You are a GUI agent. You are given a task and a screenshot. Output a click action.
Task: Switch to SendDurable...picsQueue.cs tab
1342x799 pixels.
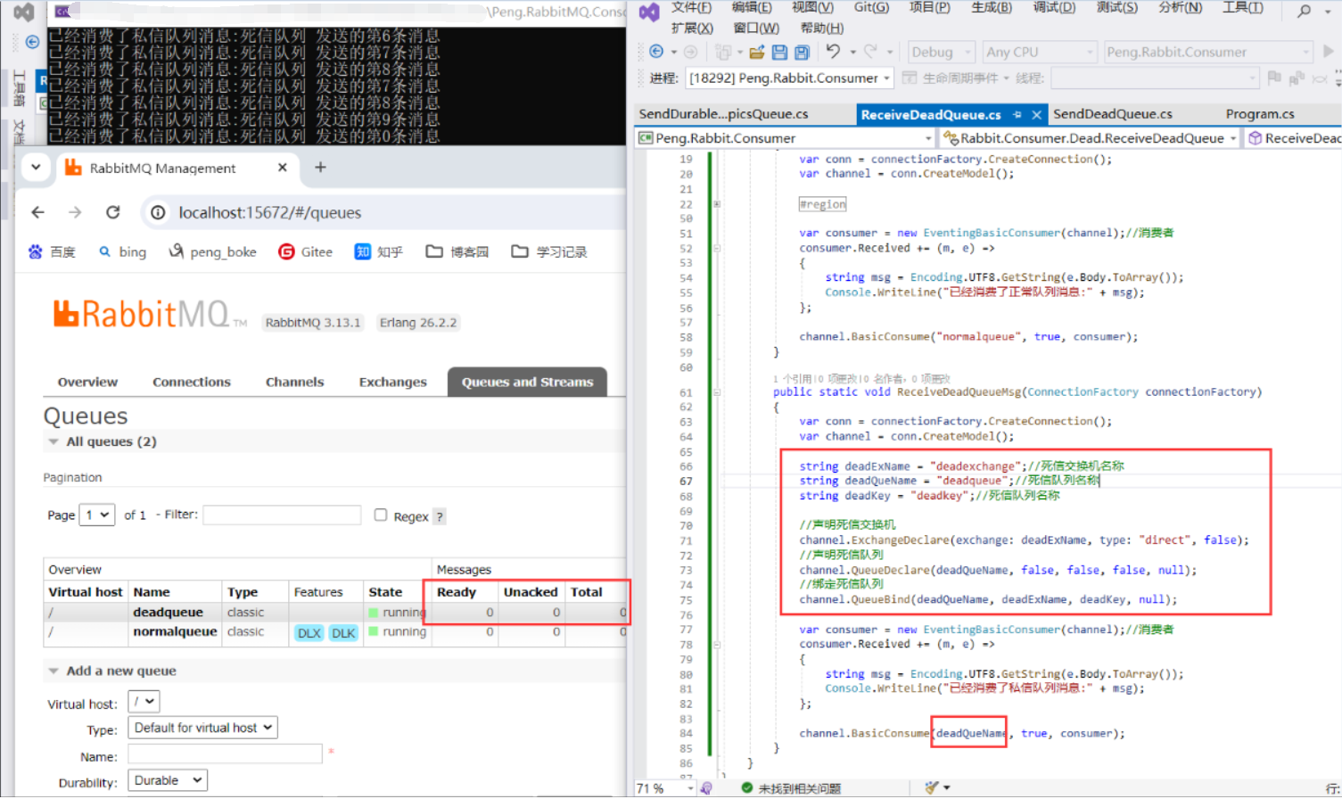coord(723,114)
